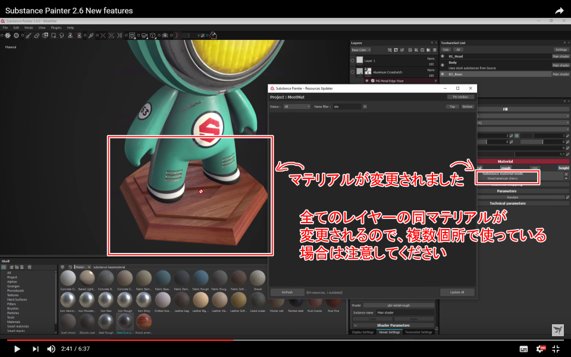Select the Eraser tool in the toolbar
The height and width of the screenshot is (357, 571).
tap(37, 35)
